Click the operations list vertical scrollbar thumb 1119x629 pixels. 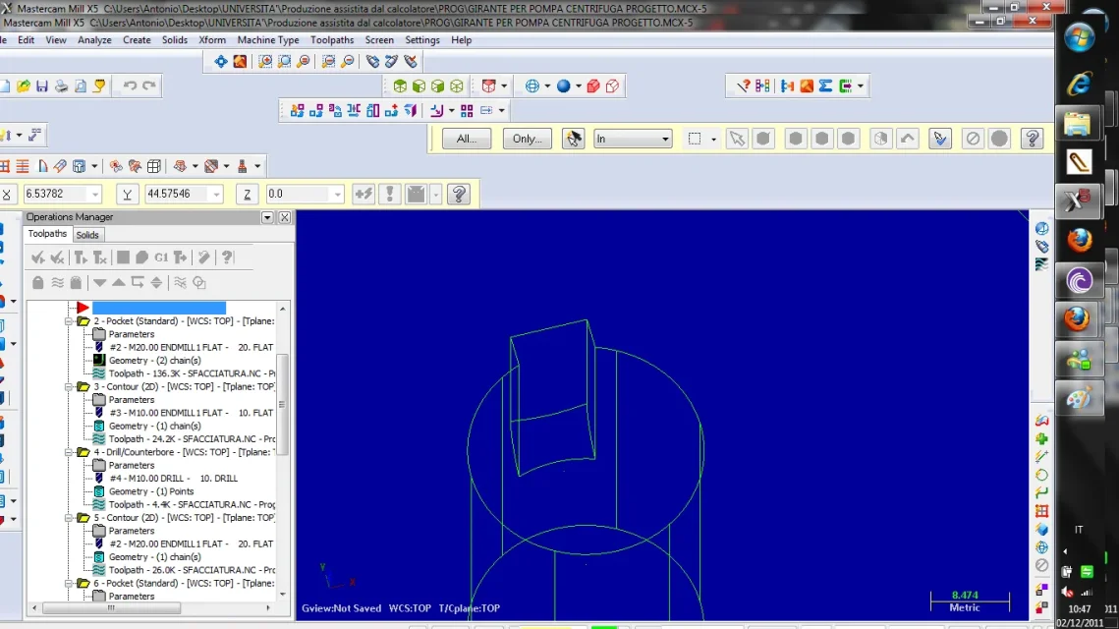[283, 404]
